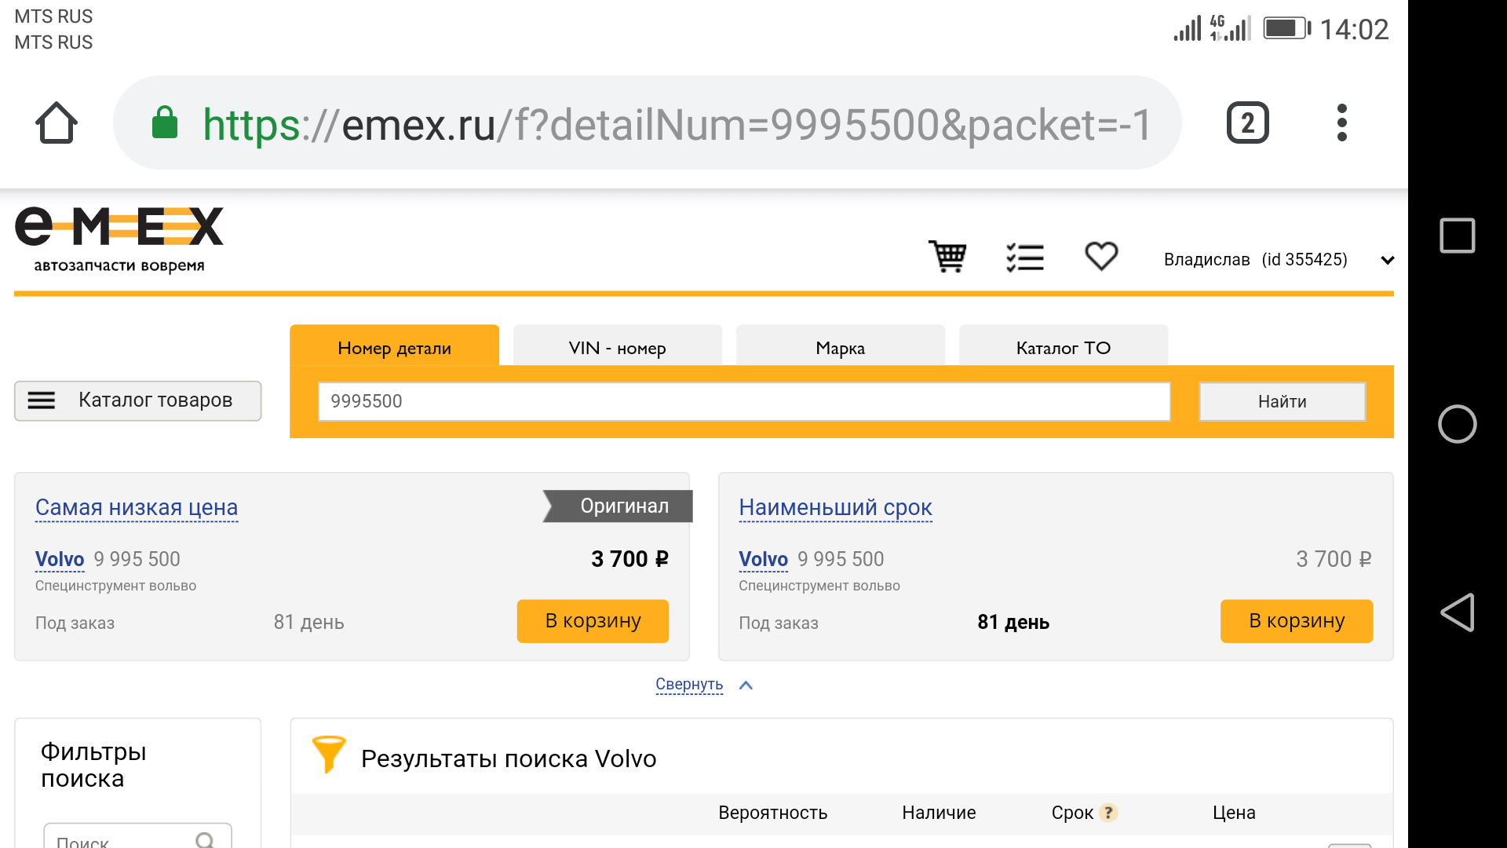Click the filters Поиск input field
This screenshot has width=1507, height=848.
(x=137, y=837)
